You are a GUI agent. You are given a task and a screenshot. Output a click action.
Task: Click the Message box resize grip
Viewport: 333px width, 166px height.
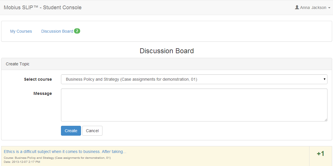pos(326,120)
